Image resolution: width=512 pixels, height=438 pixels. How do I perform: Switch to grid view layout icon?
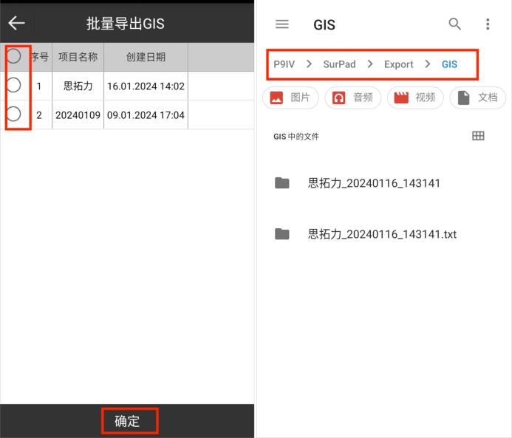click(478, 136)
